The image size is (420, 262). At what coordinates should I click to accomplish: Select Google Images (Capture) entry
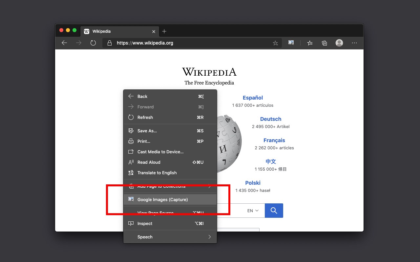170,199
